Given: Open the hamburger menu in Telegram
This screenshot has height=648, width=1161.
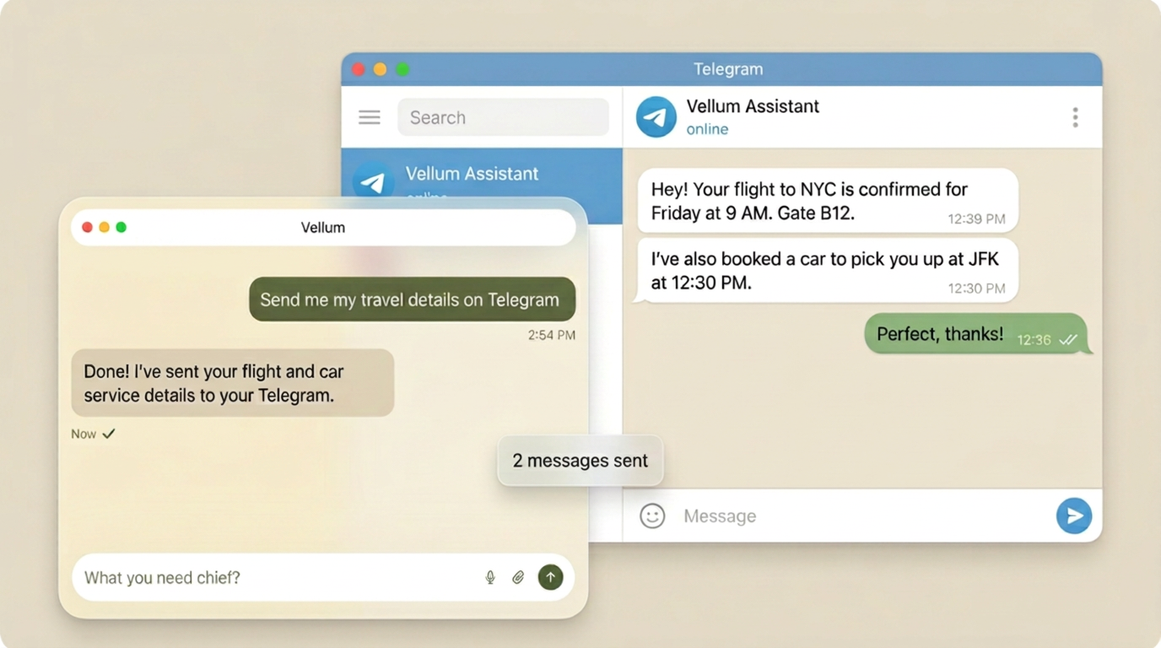Looking at the screenshot, I should (369, 117).
